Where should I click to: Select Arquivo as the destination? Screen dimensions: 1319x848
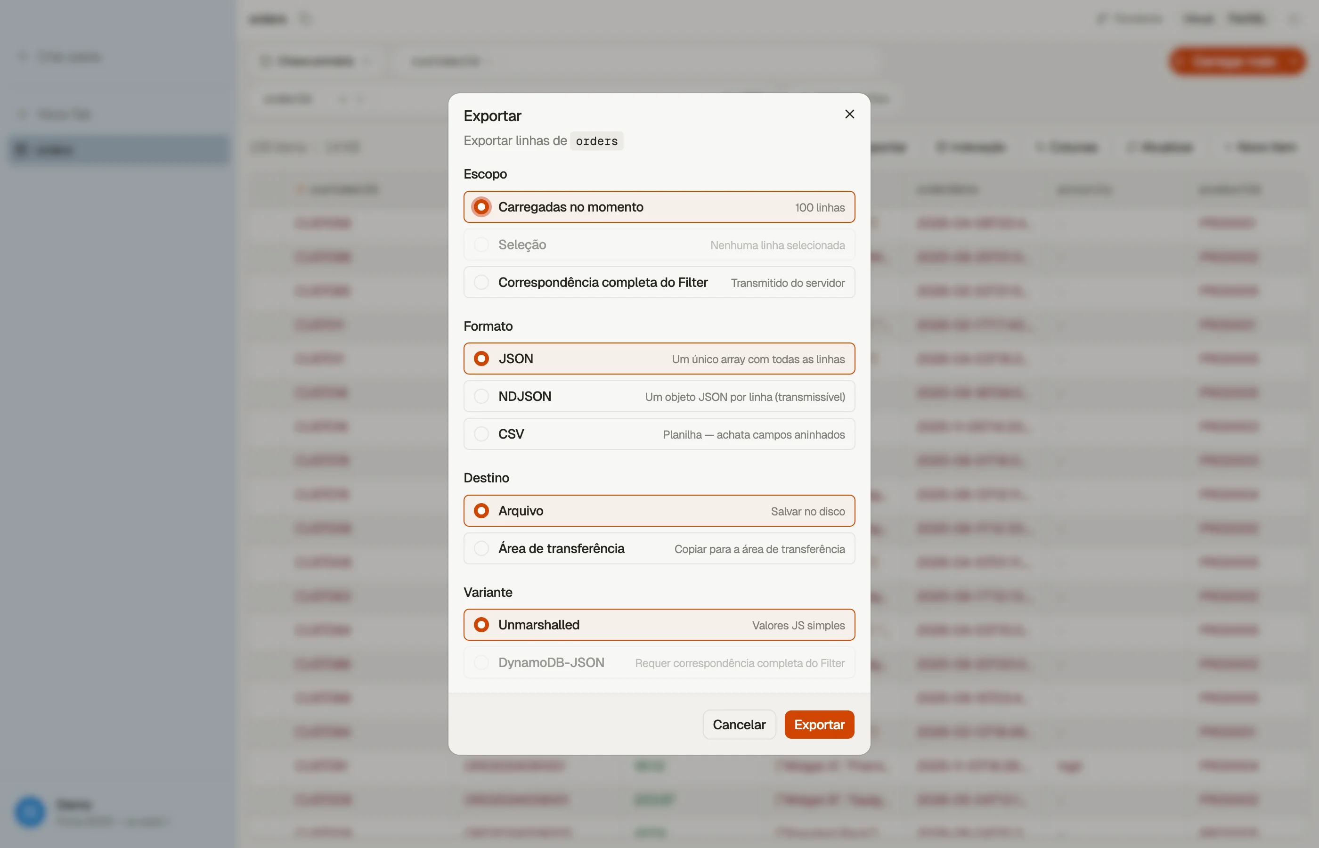659,511
